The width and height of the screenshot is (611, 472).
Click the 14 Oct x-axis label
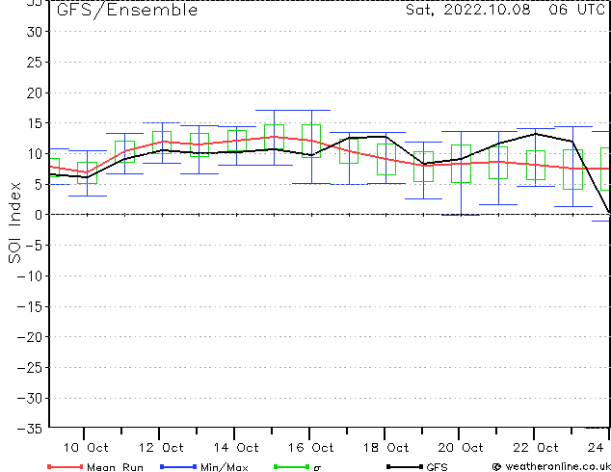(236, 448)
